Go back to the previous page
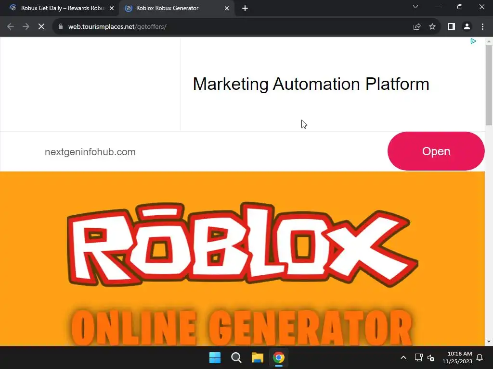 [11, 27]
